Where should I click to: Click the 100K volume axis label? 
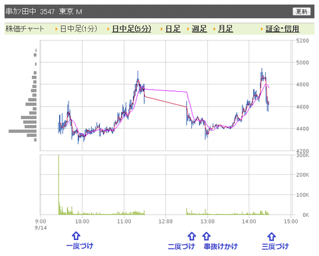(x=302, y=195)
